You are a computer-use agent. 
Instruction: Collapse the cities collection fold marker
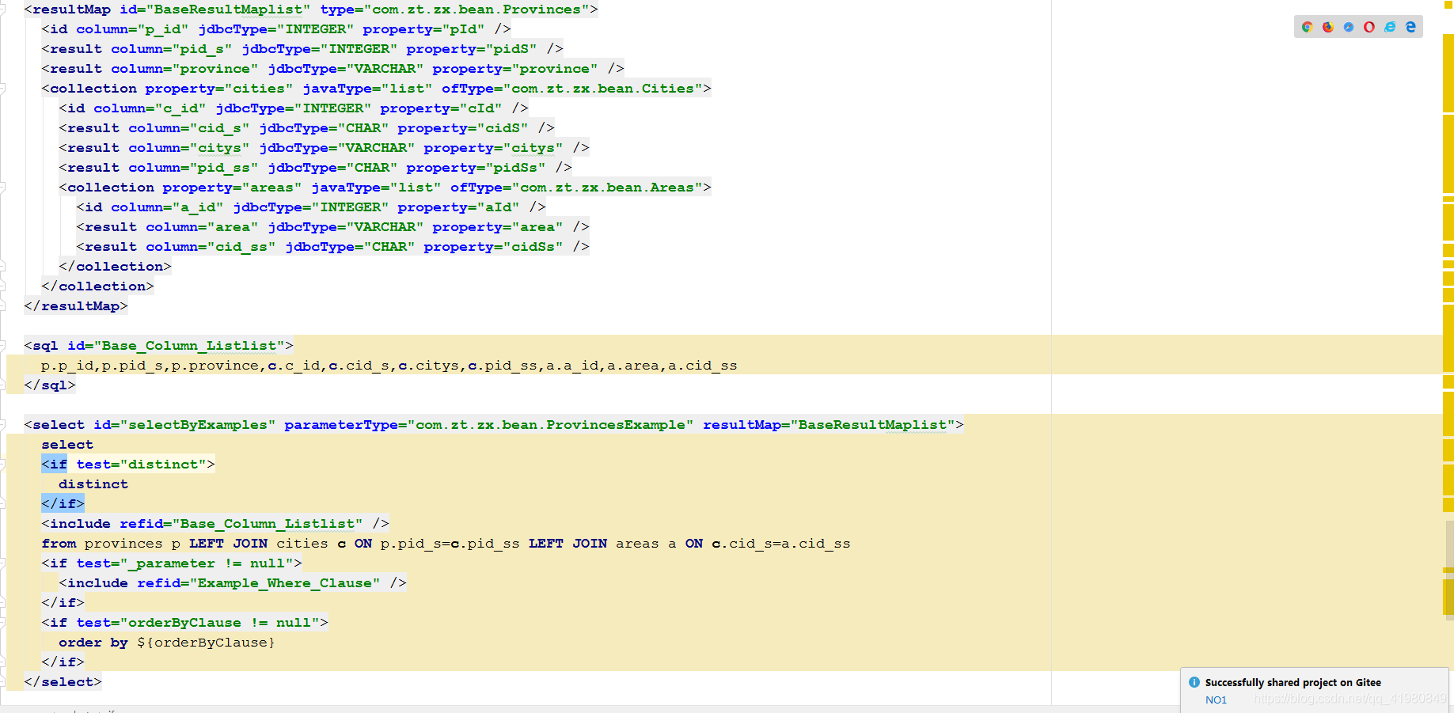[3, 89]
